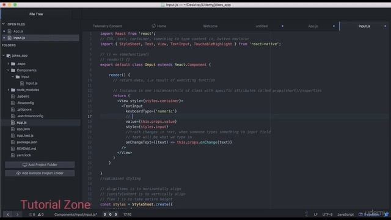Click the Input.js file icon under Open Files

coord(10,38)
